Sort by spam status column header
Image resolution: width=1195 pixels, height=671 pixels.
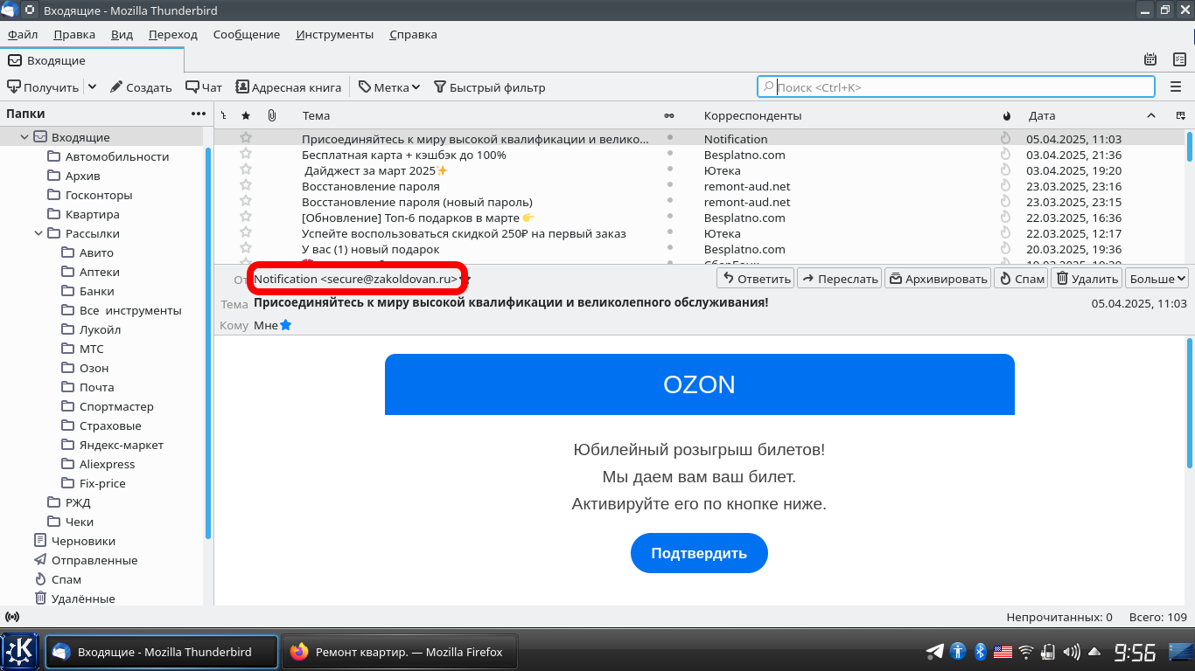[x=1006, y=115]
